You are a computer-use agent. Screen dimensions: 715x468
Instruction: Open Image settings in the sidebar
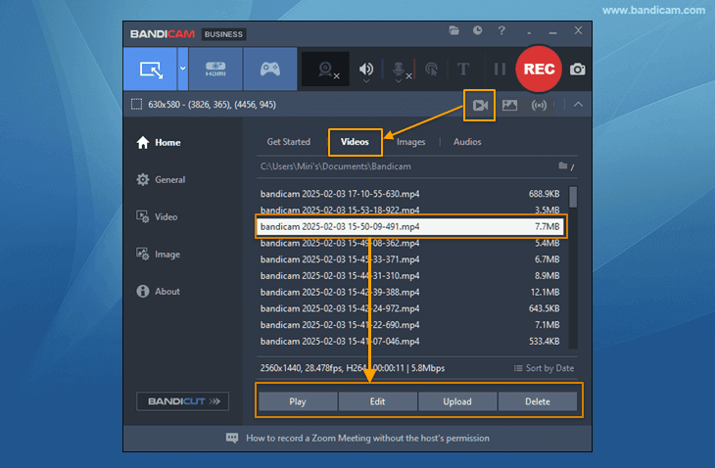(x=158, y=255)
